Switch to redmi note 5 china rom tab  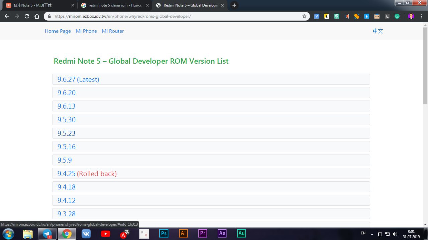(115, 5)
